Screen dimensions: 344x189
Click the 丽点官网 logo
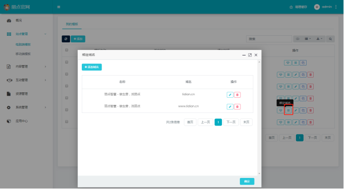tap(17, 7)
